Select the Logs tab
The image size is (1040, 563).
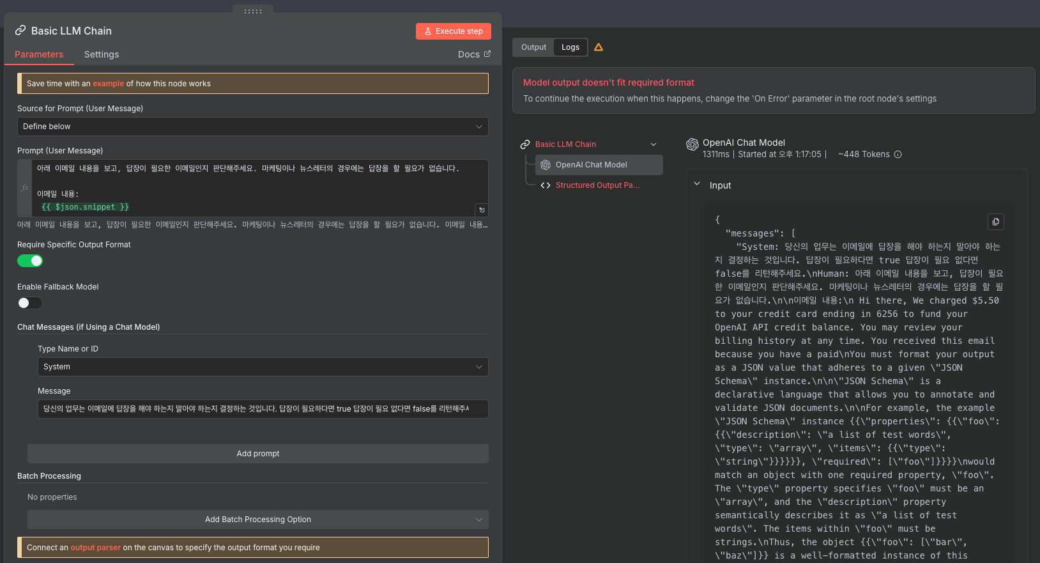pos(570,47)
